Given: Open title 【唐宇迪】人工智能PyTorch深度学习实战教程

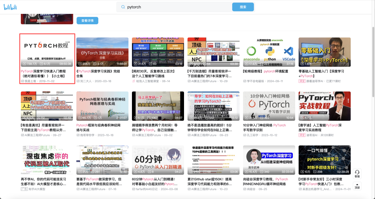Looking at the screenshot, I should coord(320,128).
